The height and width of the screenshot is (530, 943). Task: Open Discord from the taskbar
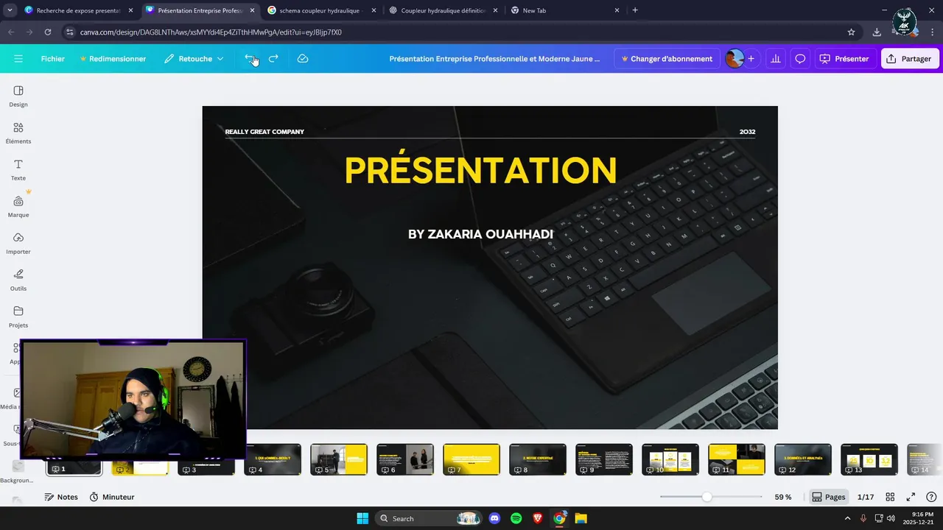click(494, 518)
